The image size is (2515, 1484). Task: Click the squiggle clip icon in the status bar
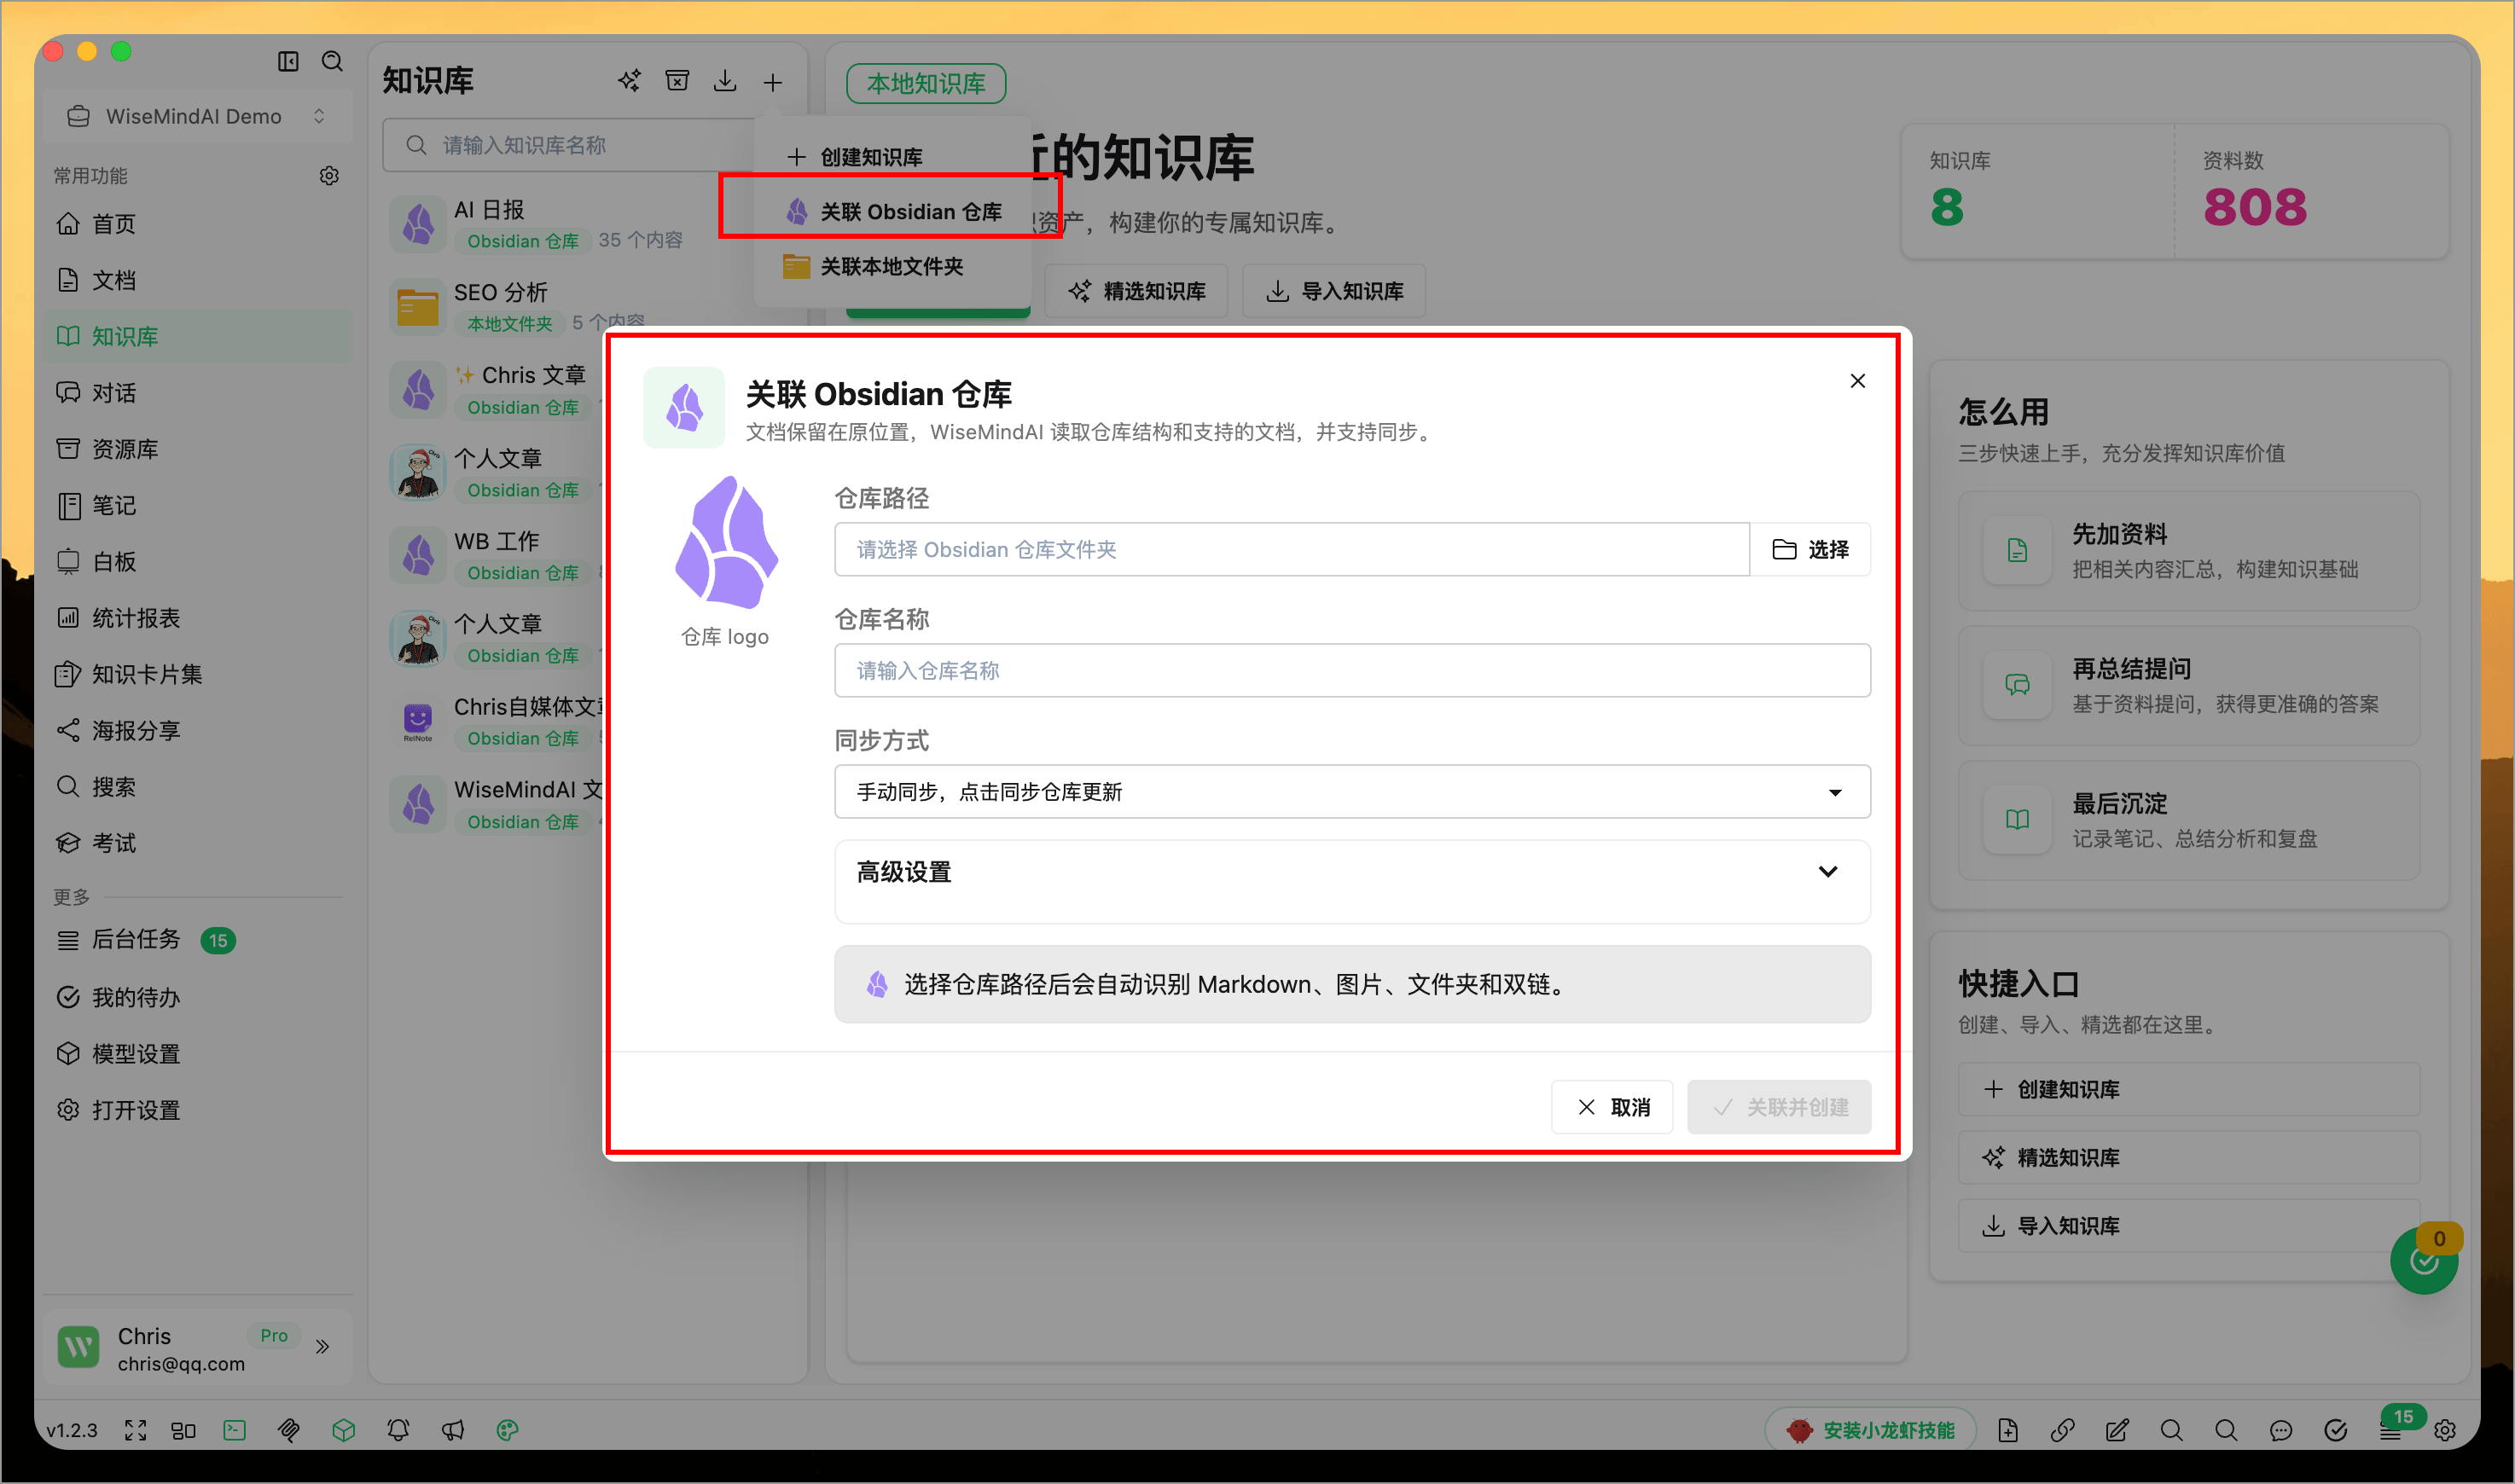289,1430
